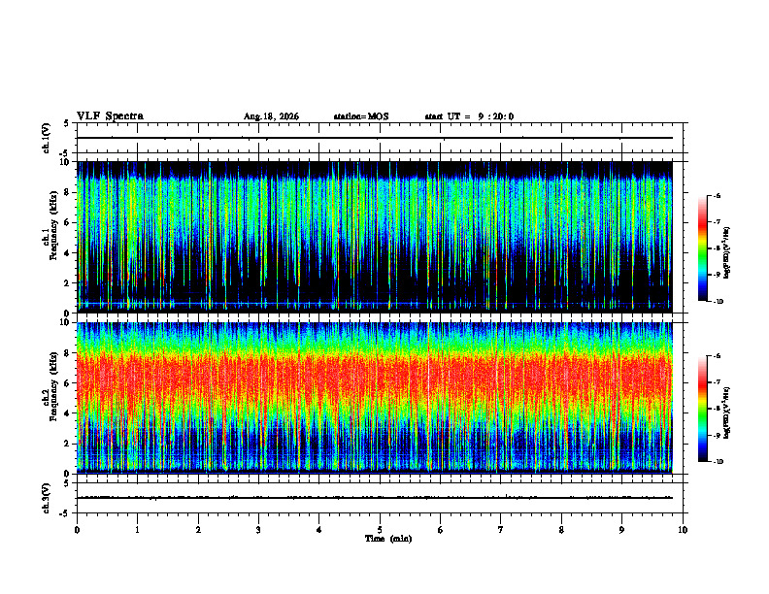Click the "-8" tick on ch.2 colorbar
Viewport: 769px width, 594px height.
click(717, 409)
